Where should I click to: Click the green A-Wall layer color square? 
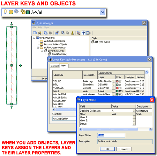[28, 12]
